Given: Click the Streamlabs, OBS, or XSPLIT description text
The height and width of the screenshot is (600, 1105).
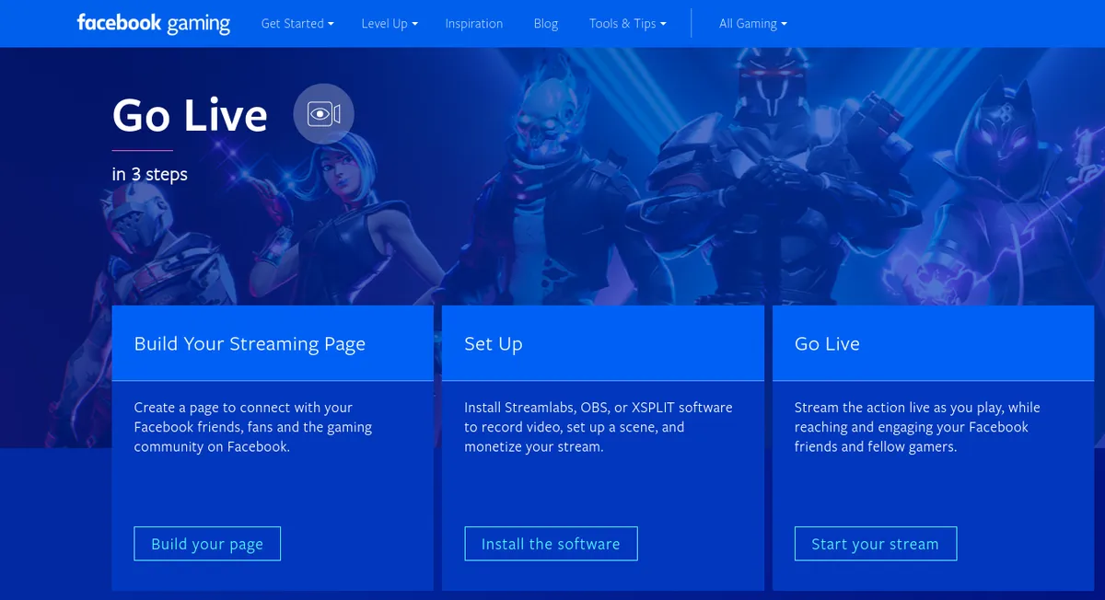Looking at the screenshot, I should click(x=598, y=427).
